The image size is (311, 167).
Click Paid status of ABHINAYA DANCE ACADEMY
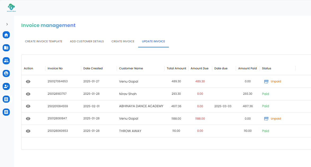point(265,106)
